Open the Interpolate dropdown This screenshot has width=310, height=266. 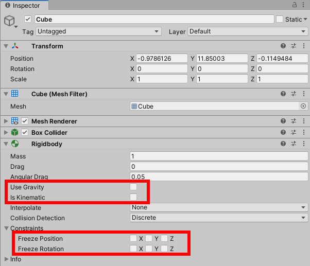(219, 207)
